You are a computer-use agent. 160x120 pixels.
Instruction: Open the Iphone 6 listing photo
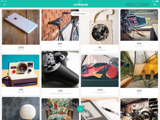coord(21,27)
